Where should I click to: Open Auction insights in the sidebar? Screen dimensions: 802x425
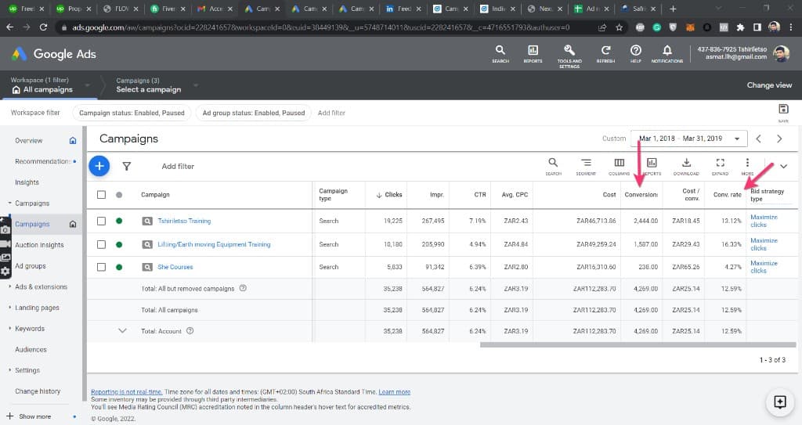click(39, 245)
